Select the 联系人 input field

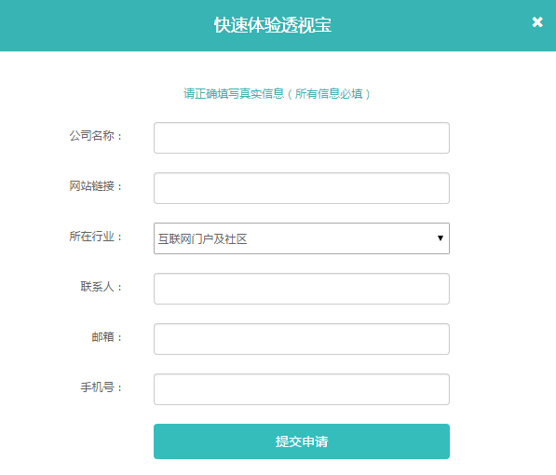point(302,289)
